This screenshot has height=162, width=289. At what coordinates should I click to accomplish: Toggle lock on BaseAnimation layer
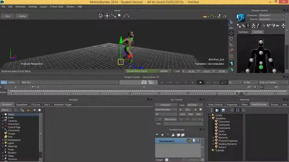(189, 140)
